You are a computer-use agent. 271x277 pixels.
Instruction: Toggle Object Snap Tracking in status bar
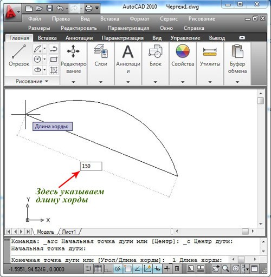coord(138,269)
